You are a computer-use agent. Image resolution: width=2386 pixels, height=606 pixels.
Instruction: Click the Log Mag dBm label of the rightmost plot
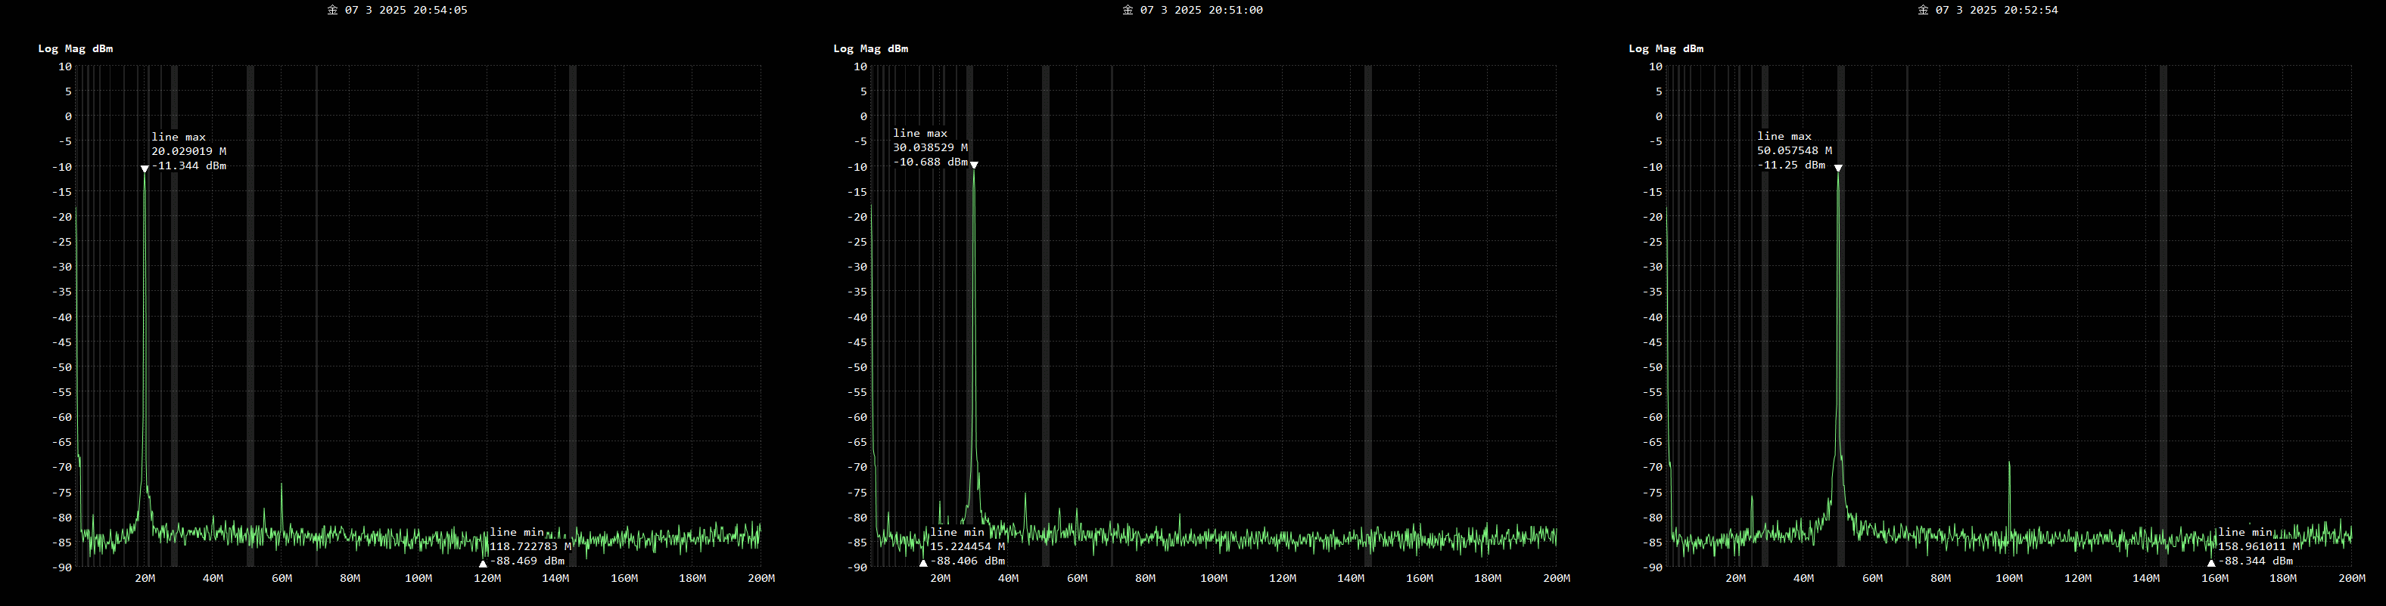(1666, 48)
